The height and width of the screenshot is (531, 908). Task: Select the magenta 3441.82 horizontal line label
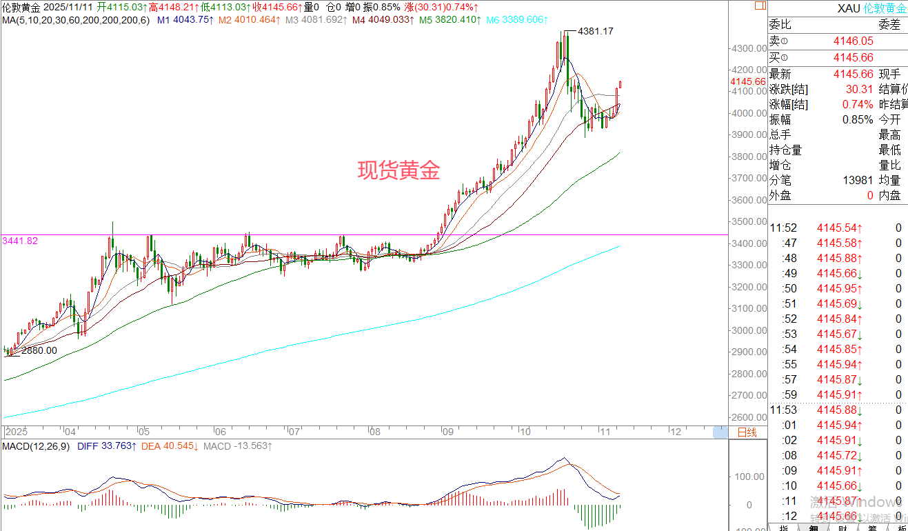point(19,241)
